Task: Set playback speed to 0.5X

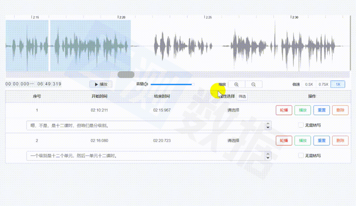Action: (309, 84)
